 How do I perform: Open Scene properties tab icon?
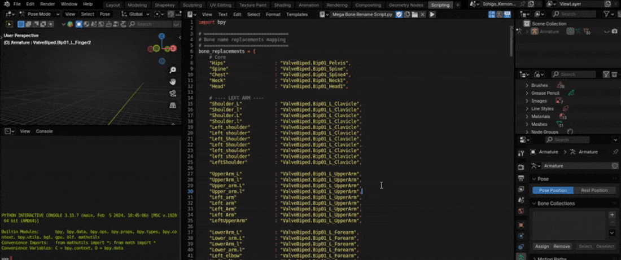point(521,200)
